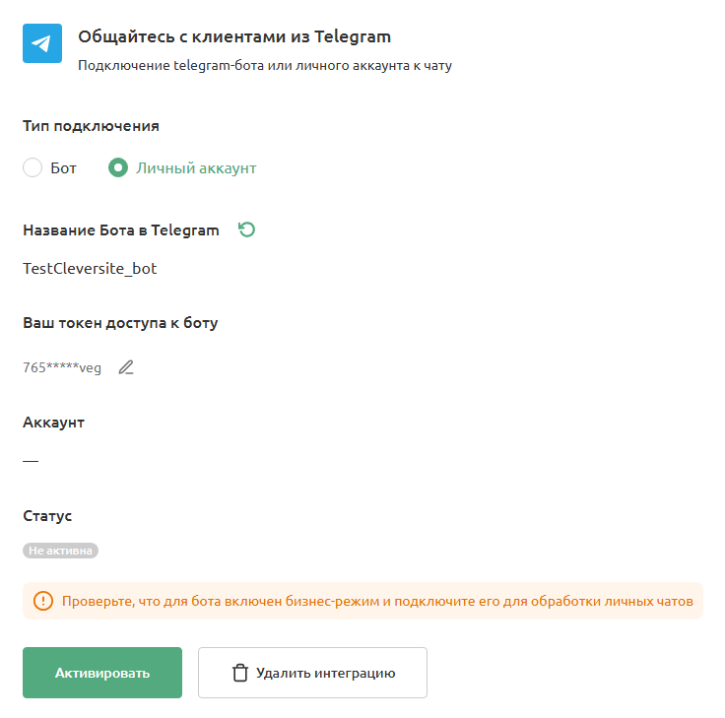Click the empty account dash value
Image resolution: width=725 pixels, height=718 pixels.
31,460
